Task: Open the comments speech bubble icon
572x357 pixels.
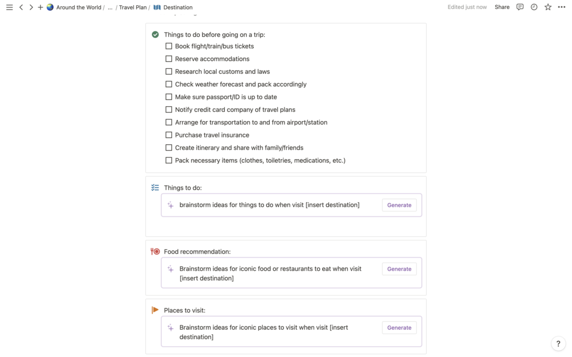Action: [x=520, y=7]
